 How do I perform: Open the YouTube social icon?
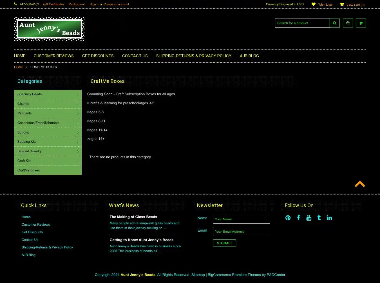pos(309,218)
